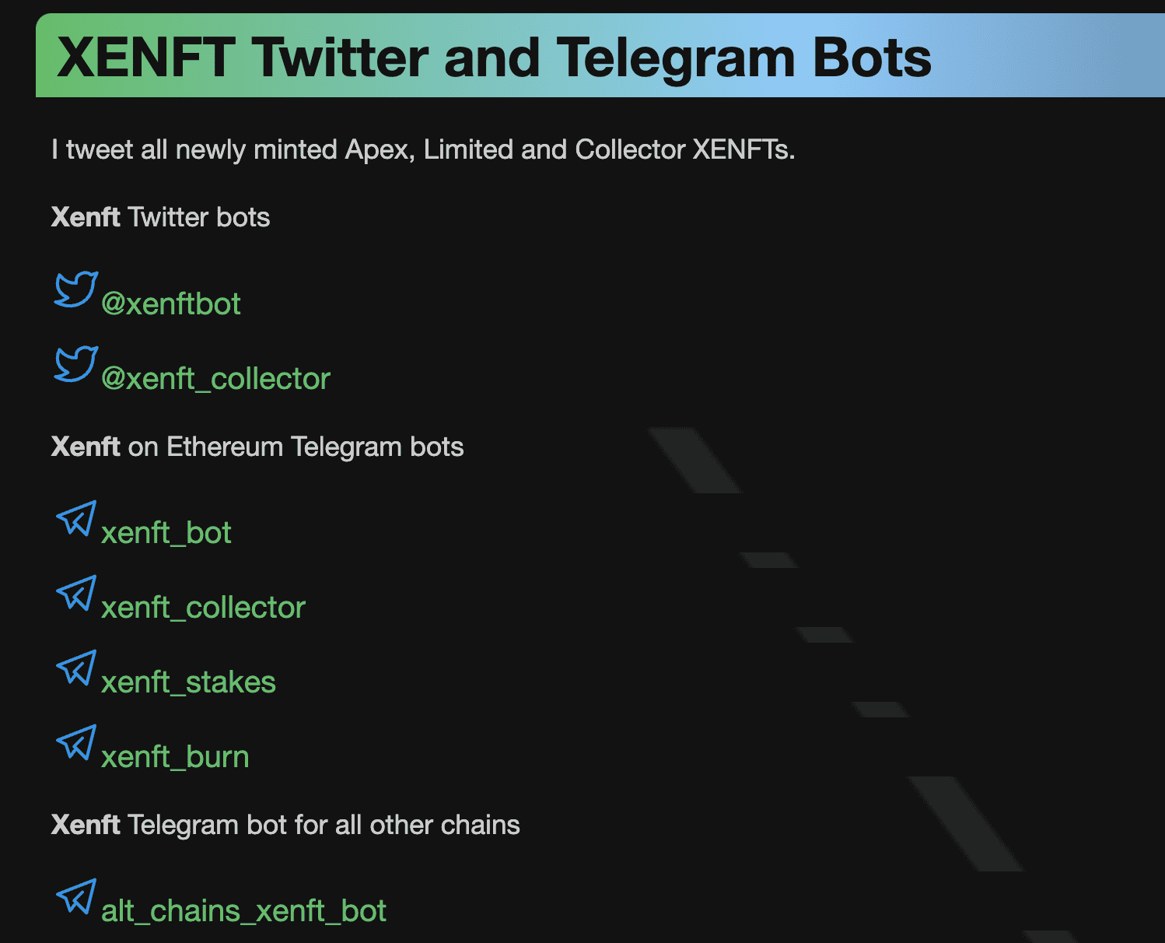The height and width of the screenshot is (943, 1165).
Task: Open the xenft_collector Telegram link
Action: tap(203, 607)
